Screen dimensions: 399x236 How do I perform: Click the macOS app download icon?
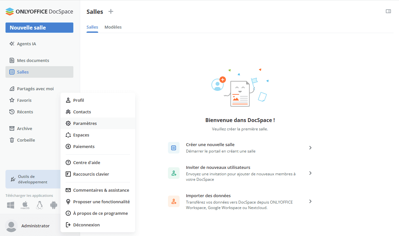[x=25, y=205]
